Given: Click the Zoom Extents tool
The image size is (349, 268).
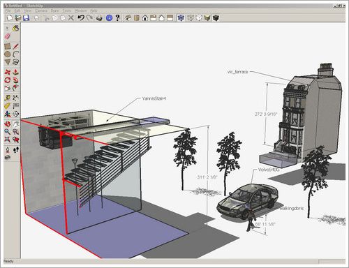Looking at the screenshot, I should coord(8,140).
